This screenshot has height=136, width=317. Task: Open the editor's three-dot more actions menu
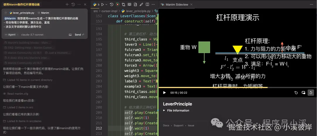(x=154, y=4)
